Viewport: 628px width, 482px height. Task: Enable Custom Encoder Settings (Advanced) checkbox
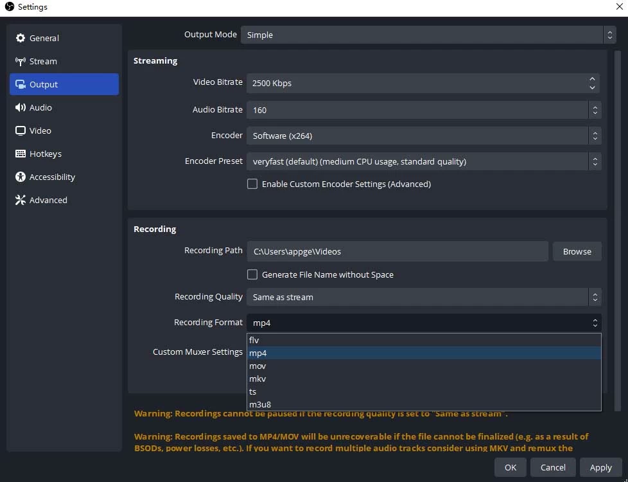[252, 184]
